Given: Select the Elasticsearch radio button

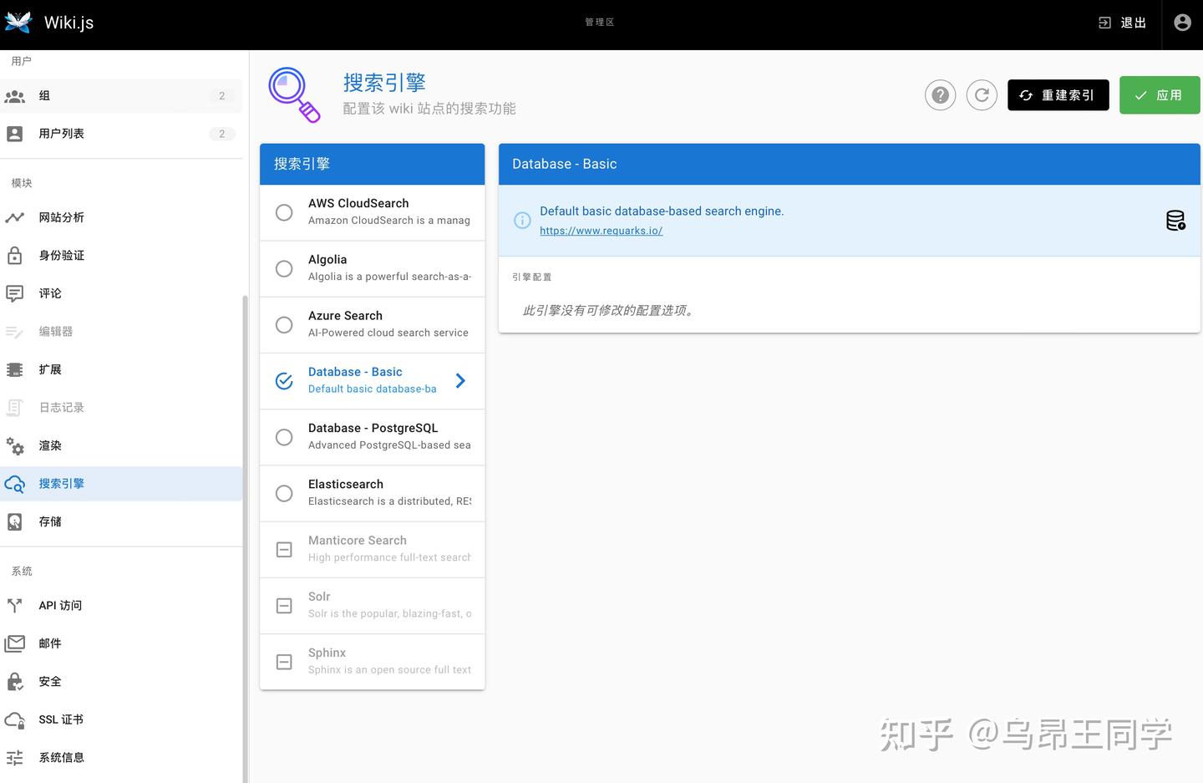Looking at the screenshot, I should pos(284,493).
